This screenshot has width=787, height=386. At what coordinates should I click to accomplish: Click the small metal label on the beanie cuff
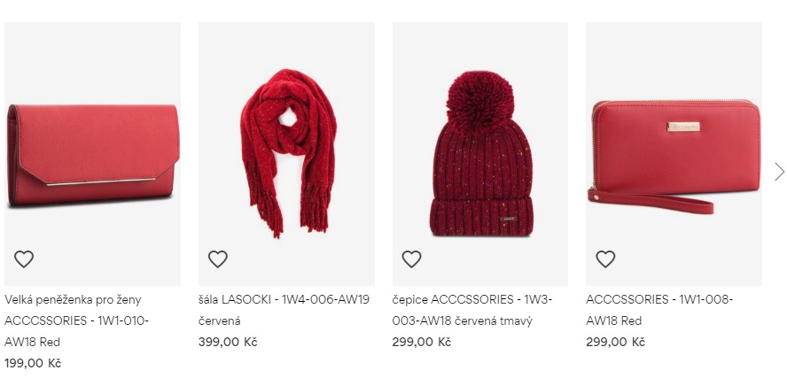508,219
